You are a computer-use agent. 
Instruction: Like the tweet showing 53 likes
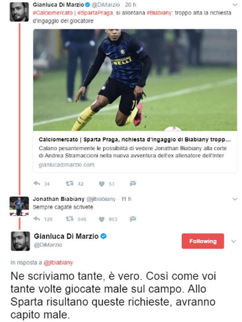(x=102, y=184)
